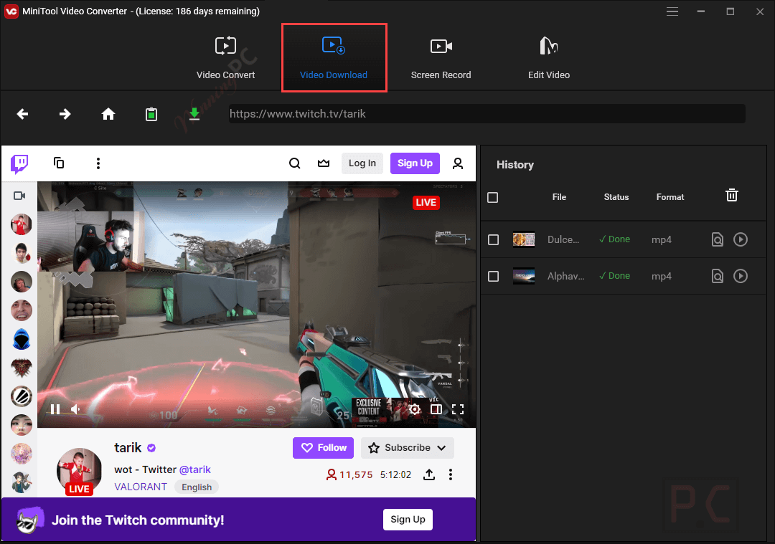Screen dimensions: 775x544
Task: Click the Log In button
Action: (362, 163)
